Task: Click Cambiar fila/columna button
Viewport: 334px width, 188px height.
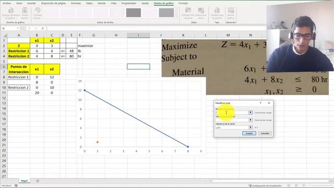Action: 188,13
